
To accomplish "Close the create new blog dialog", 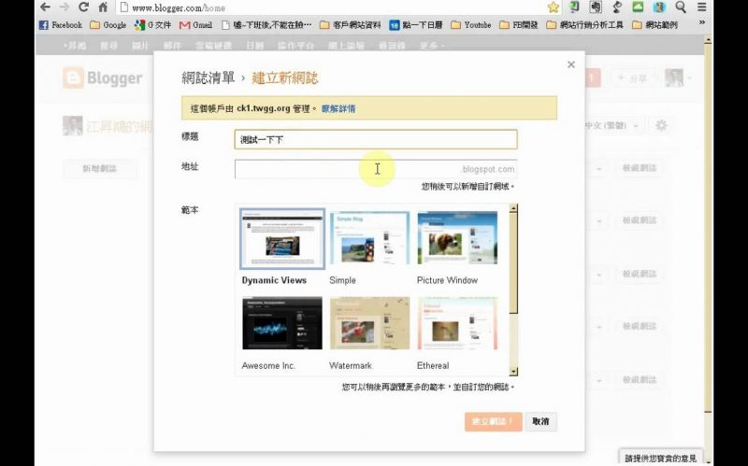I will tap(570, 64).
